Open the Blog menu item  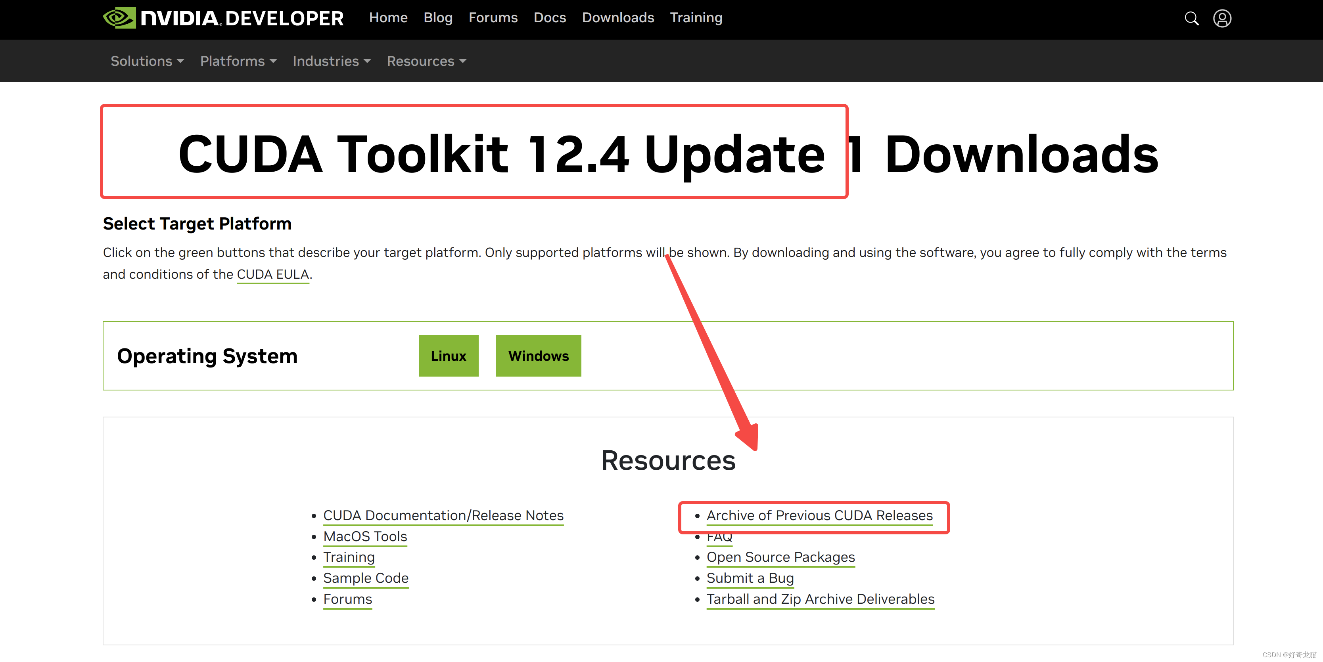click(x=438, y=17)
